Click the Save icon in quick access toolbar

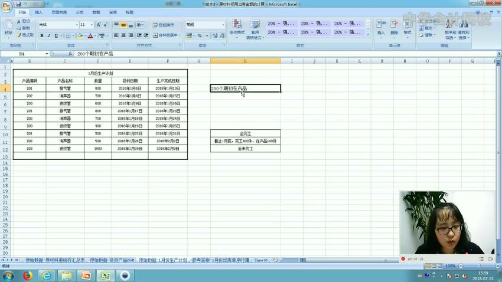18,4
